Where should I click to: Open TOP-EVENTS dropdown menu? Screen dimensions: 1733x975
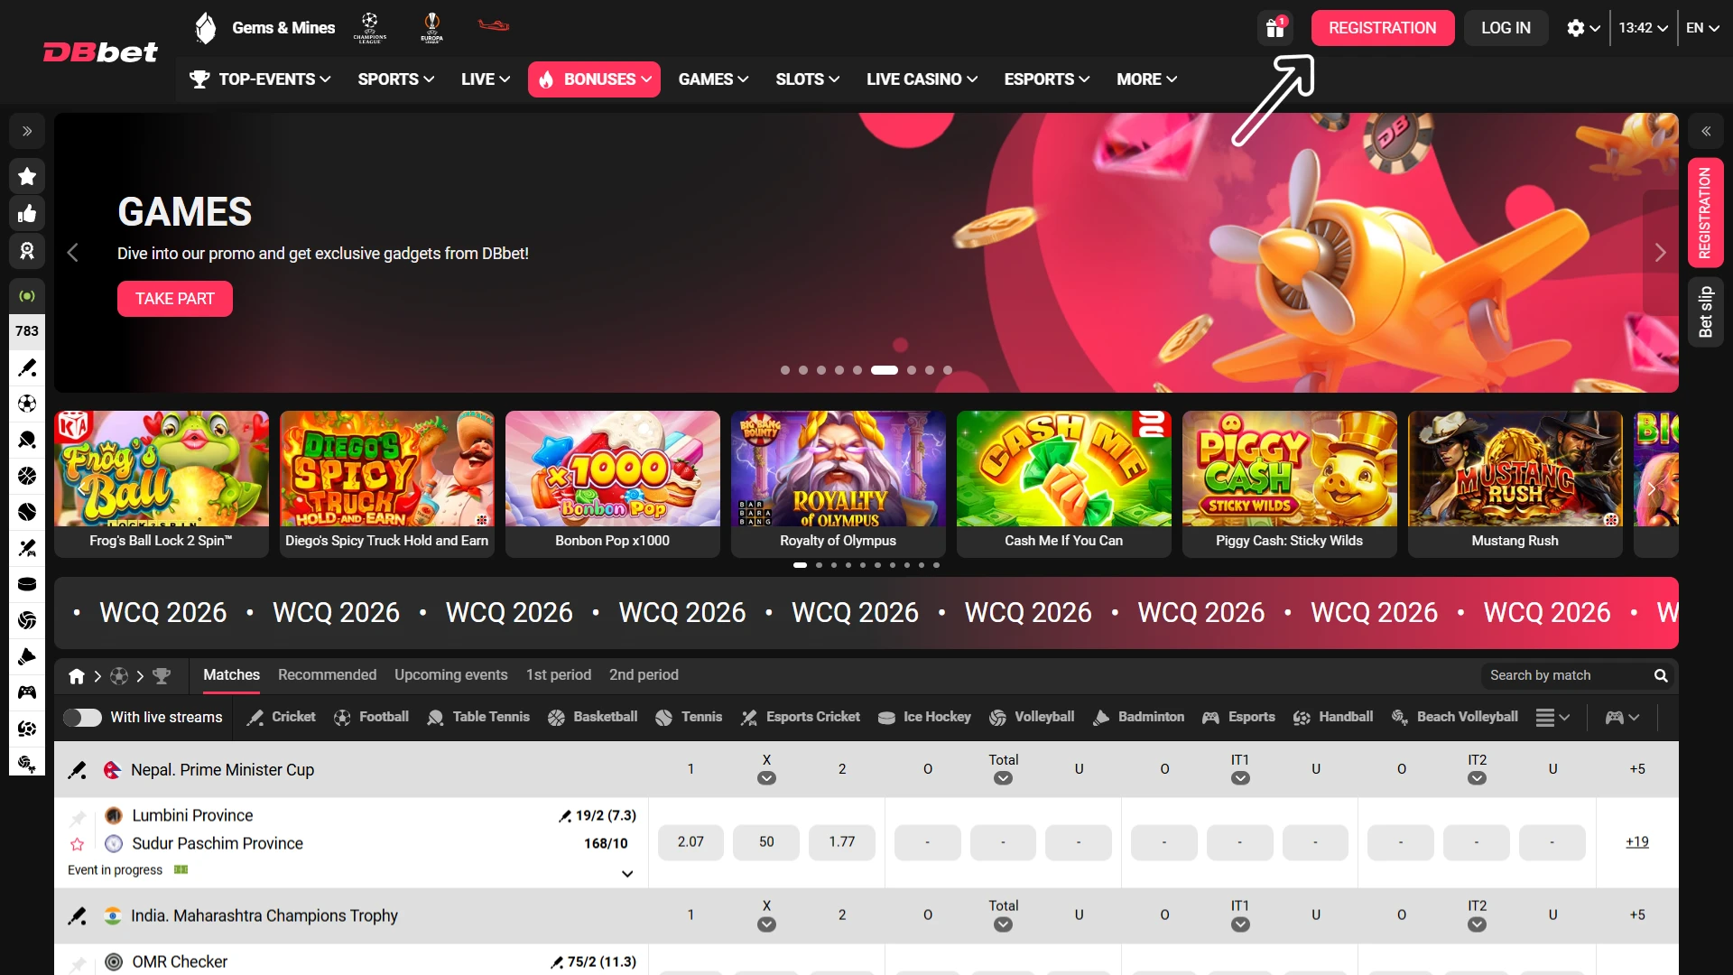260,79
